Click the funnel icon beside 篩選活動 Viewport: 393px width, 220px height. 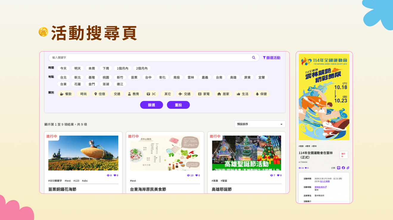[264, 58]
